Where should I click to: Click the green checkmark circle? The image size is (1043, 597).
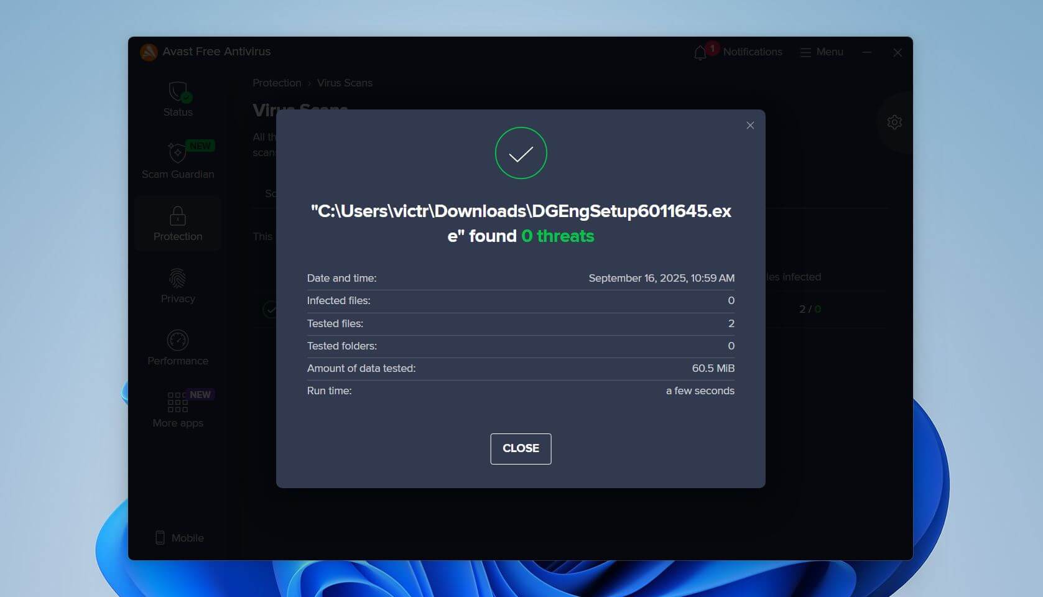click(x=521, y=153)
